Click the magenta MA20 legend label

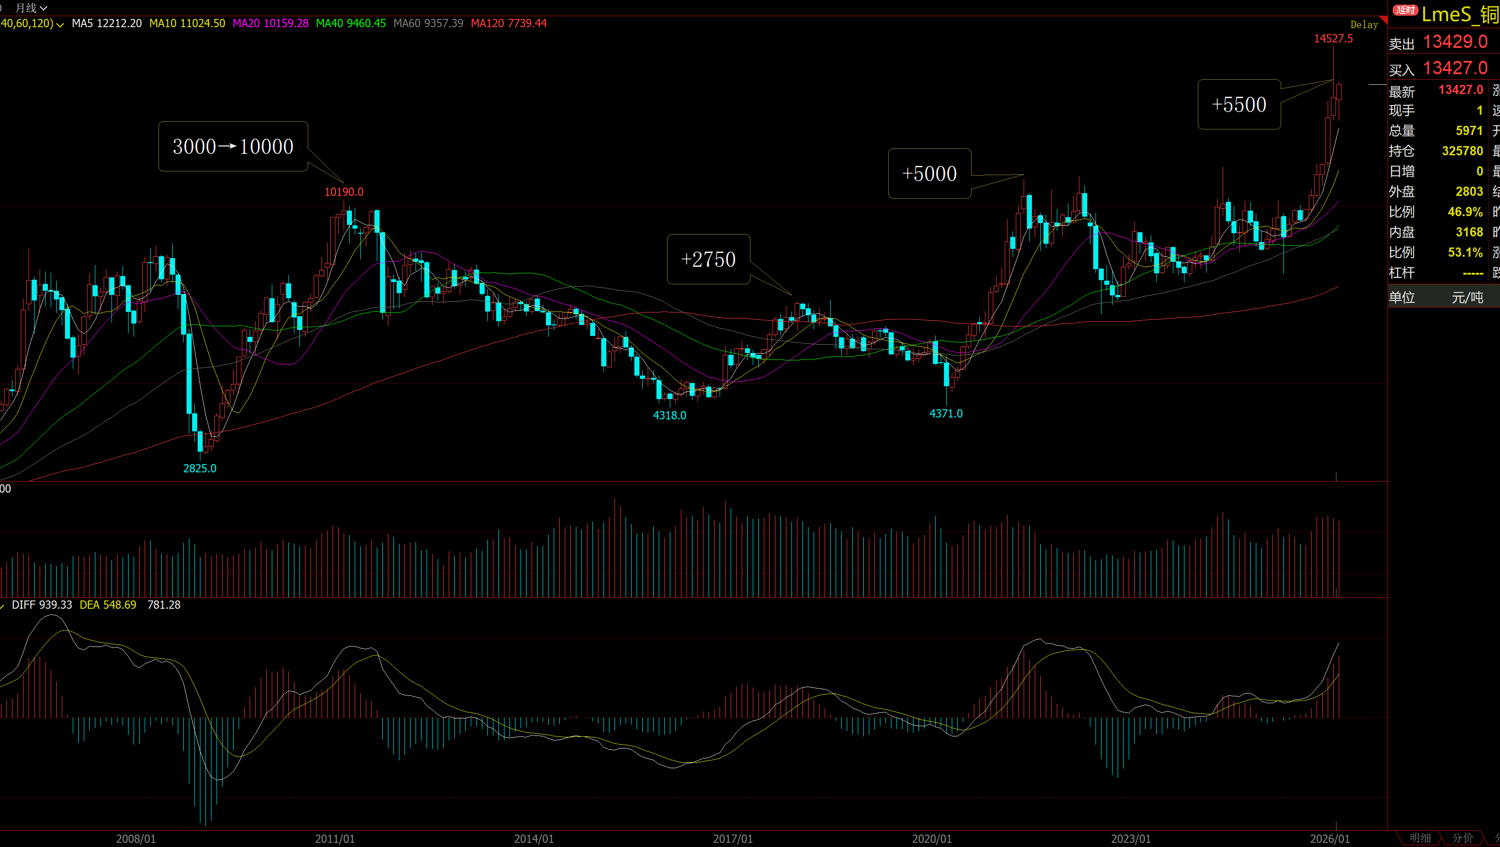click(270, 24)
